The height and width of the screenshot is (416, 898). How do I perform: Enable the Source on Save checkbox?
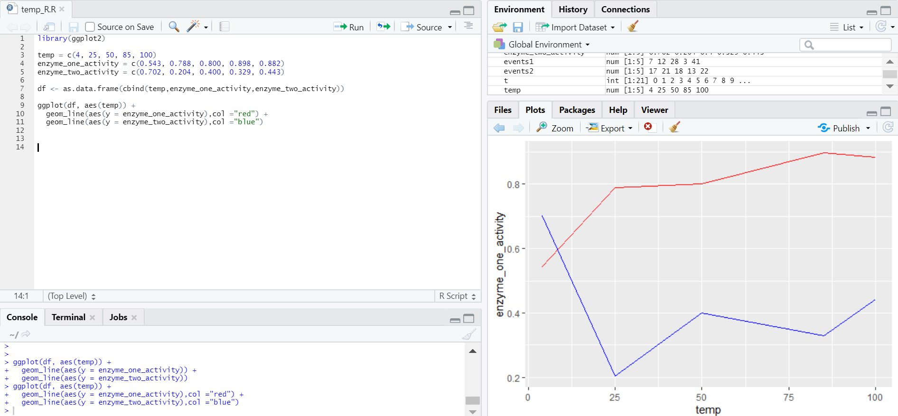coord(90,27)
